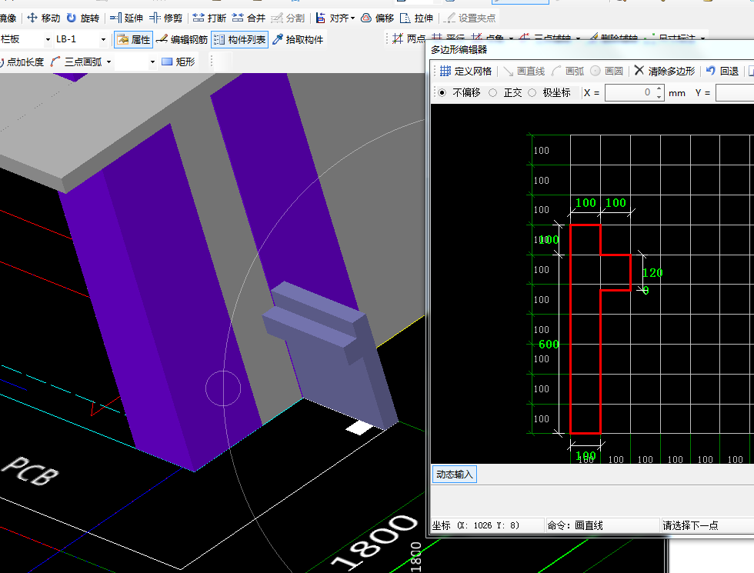Choose the 打断 (break) tool

[209, 18]
